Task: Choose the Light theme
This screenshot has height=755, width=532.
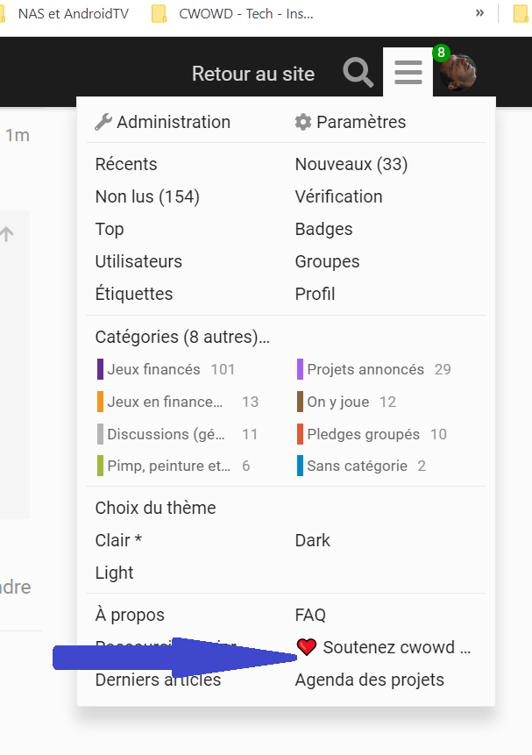Action: point(115,573)
